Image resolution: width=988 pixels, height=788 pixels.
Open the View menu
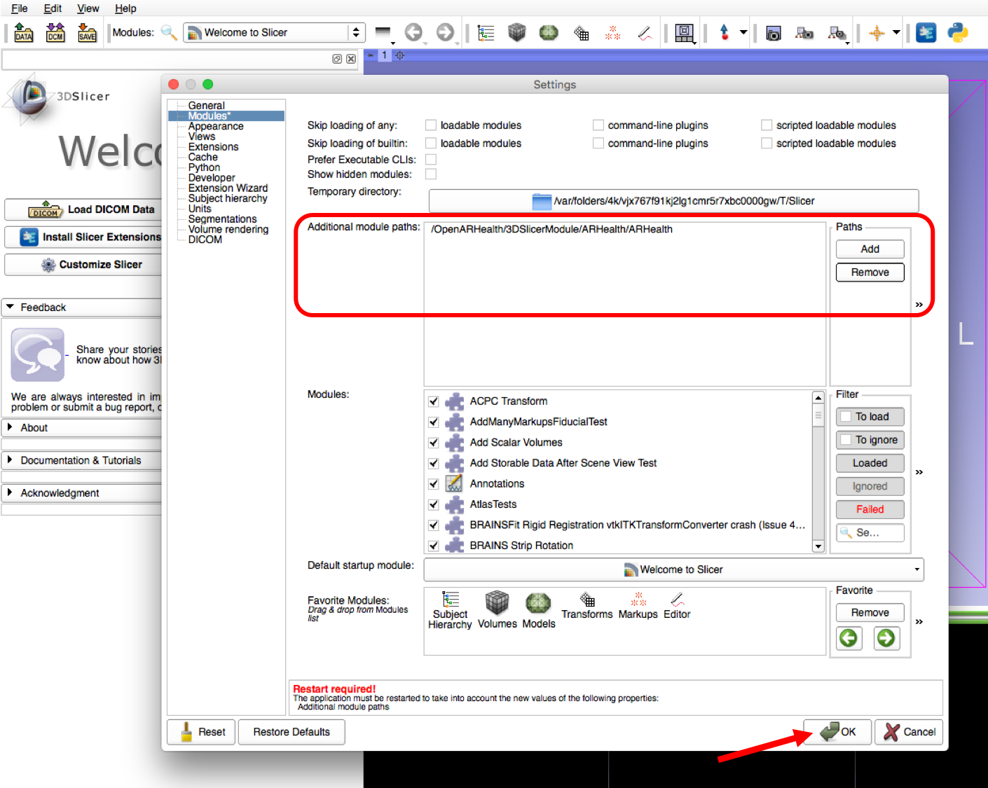pos(88,8)
